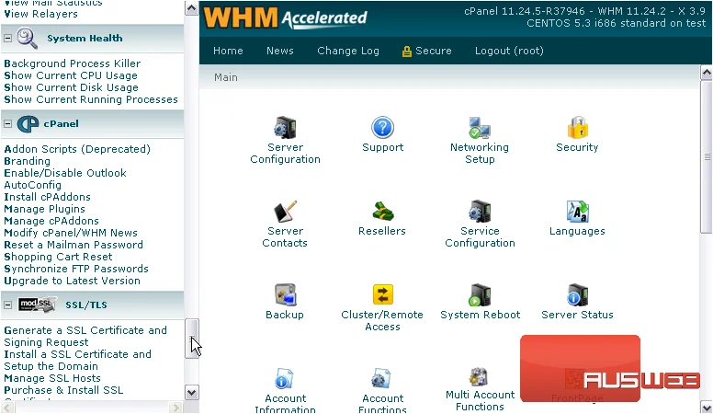The width and height of the screenshot is (713, 414).
Task: Open Show Current Disk Usage
Action: tap(71, 87)
